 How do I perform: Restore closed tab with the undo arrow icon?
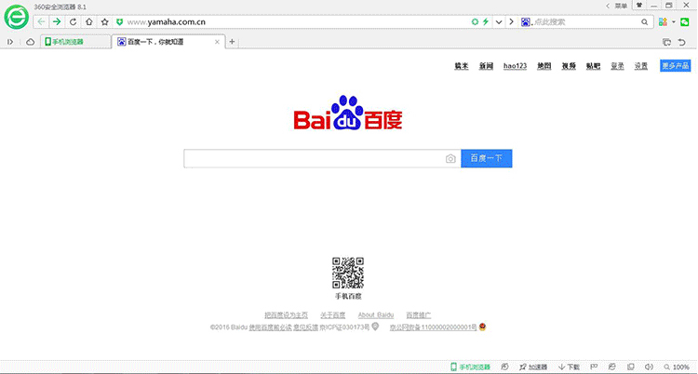point(681,42)
